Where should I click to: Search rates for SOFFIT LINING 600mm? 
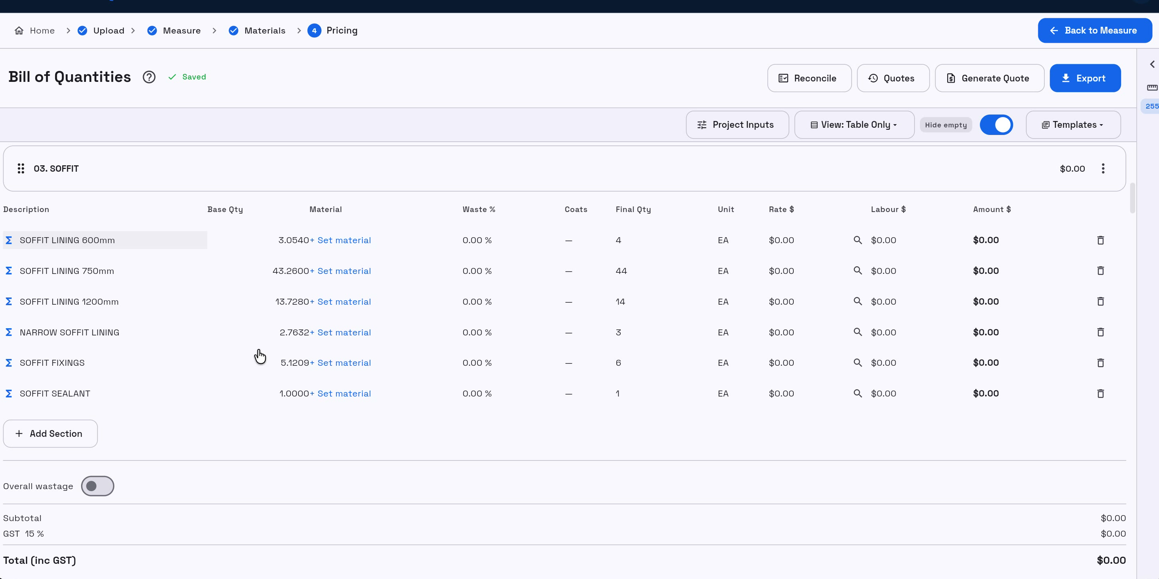pos(858,240)
